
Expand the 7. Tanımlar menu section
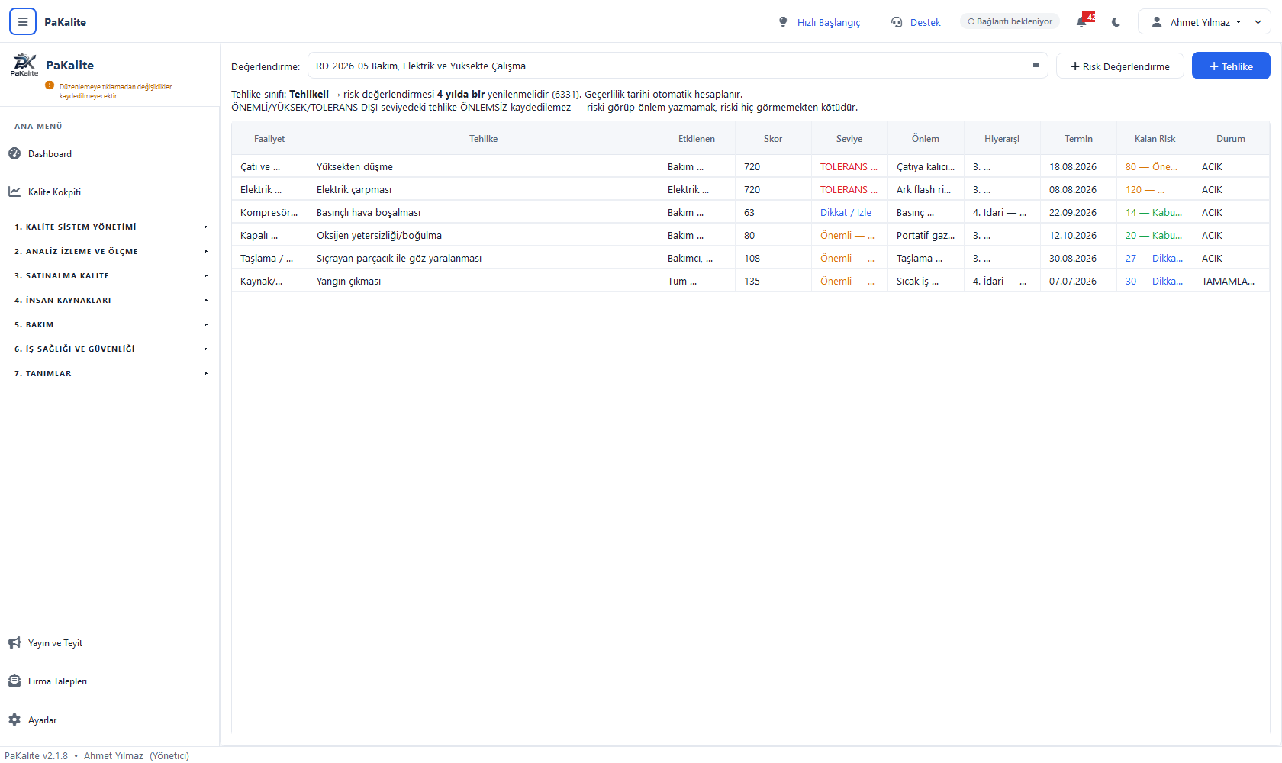[x=110, y=373]
